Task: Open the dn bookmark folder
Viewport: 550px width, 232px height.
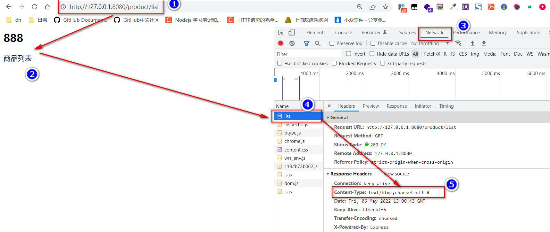Action: coord(14,20)
